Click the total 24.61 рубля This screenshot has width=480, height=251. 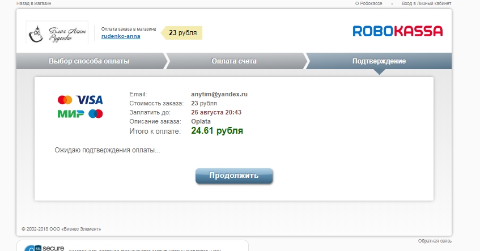coord(217,131)
